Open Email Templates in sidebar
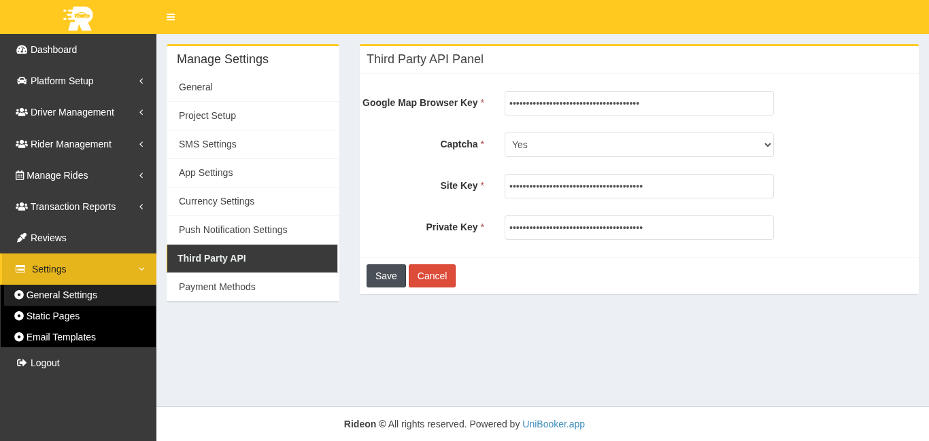 [61, 337]
